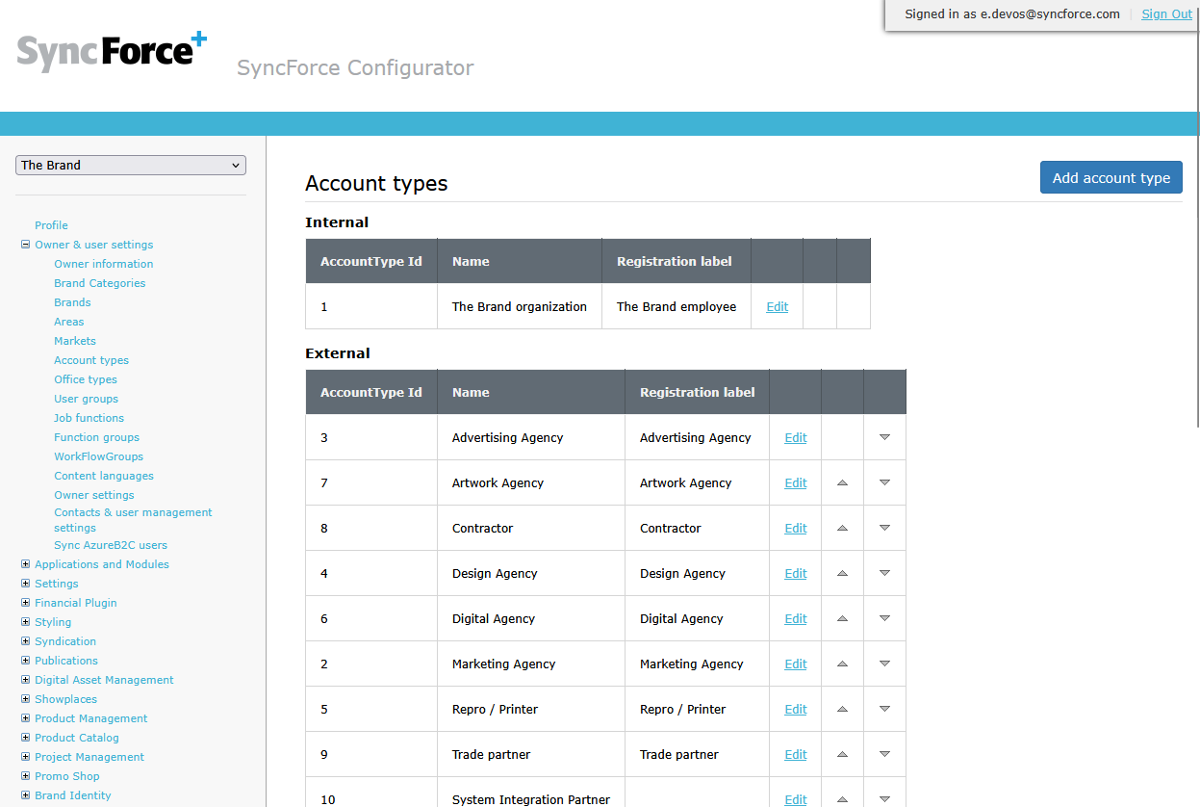1200x807 pixels.
Task: Click the page vertical scrollbar
Action: (1196, 289)
